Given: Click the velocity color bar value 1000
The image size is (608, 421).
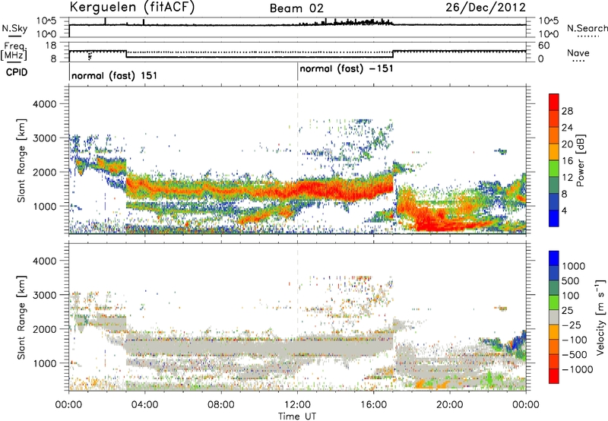Looking at the screenshot, I should pos(574,266).
